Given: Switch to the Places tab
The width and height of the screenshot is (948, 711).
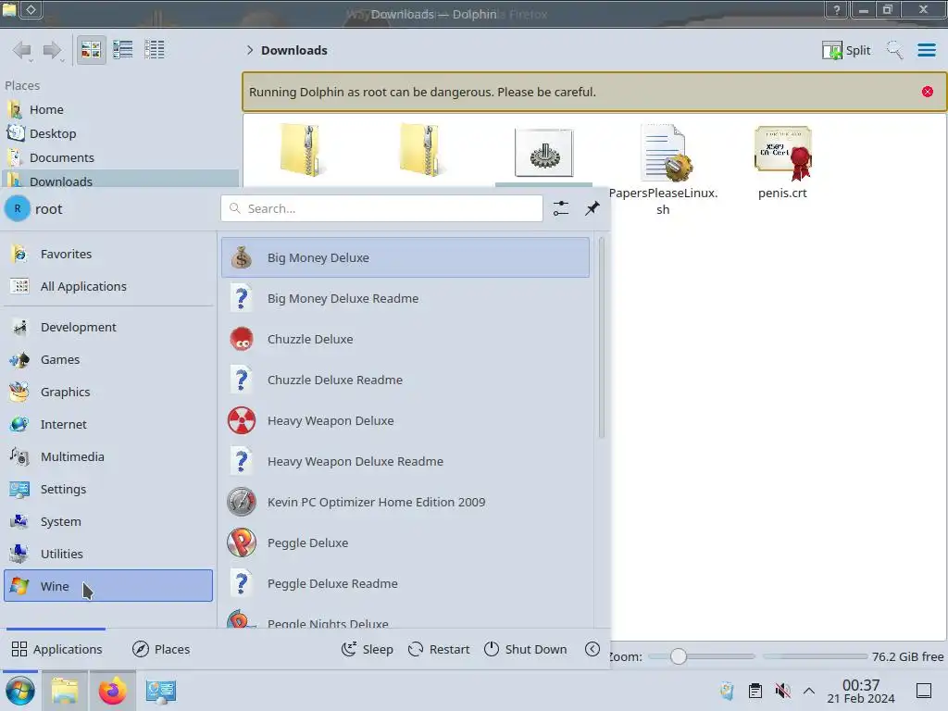Looking at the screenshot, I should pyautogui.click(x=161, y=649).
